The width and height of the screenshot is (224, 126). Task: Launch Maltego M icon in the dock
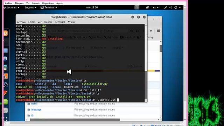5,59
